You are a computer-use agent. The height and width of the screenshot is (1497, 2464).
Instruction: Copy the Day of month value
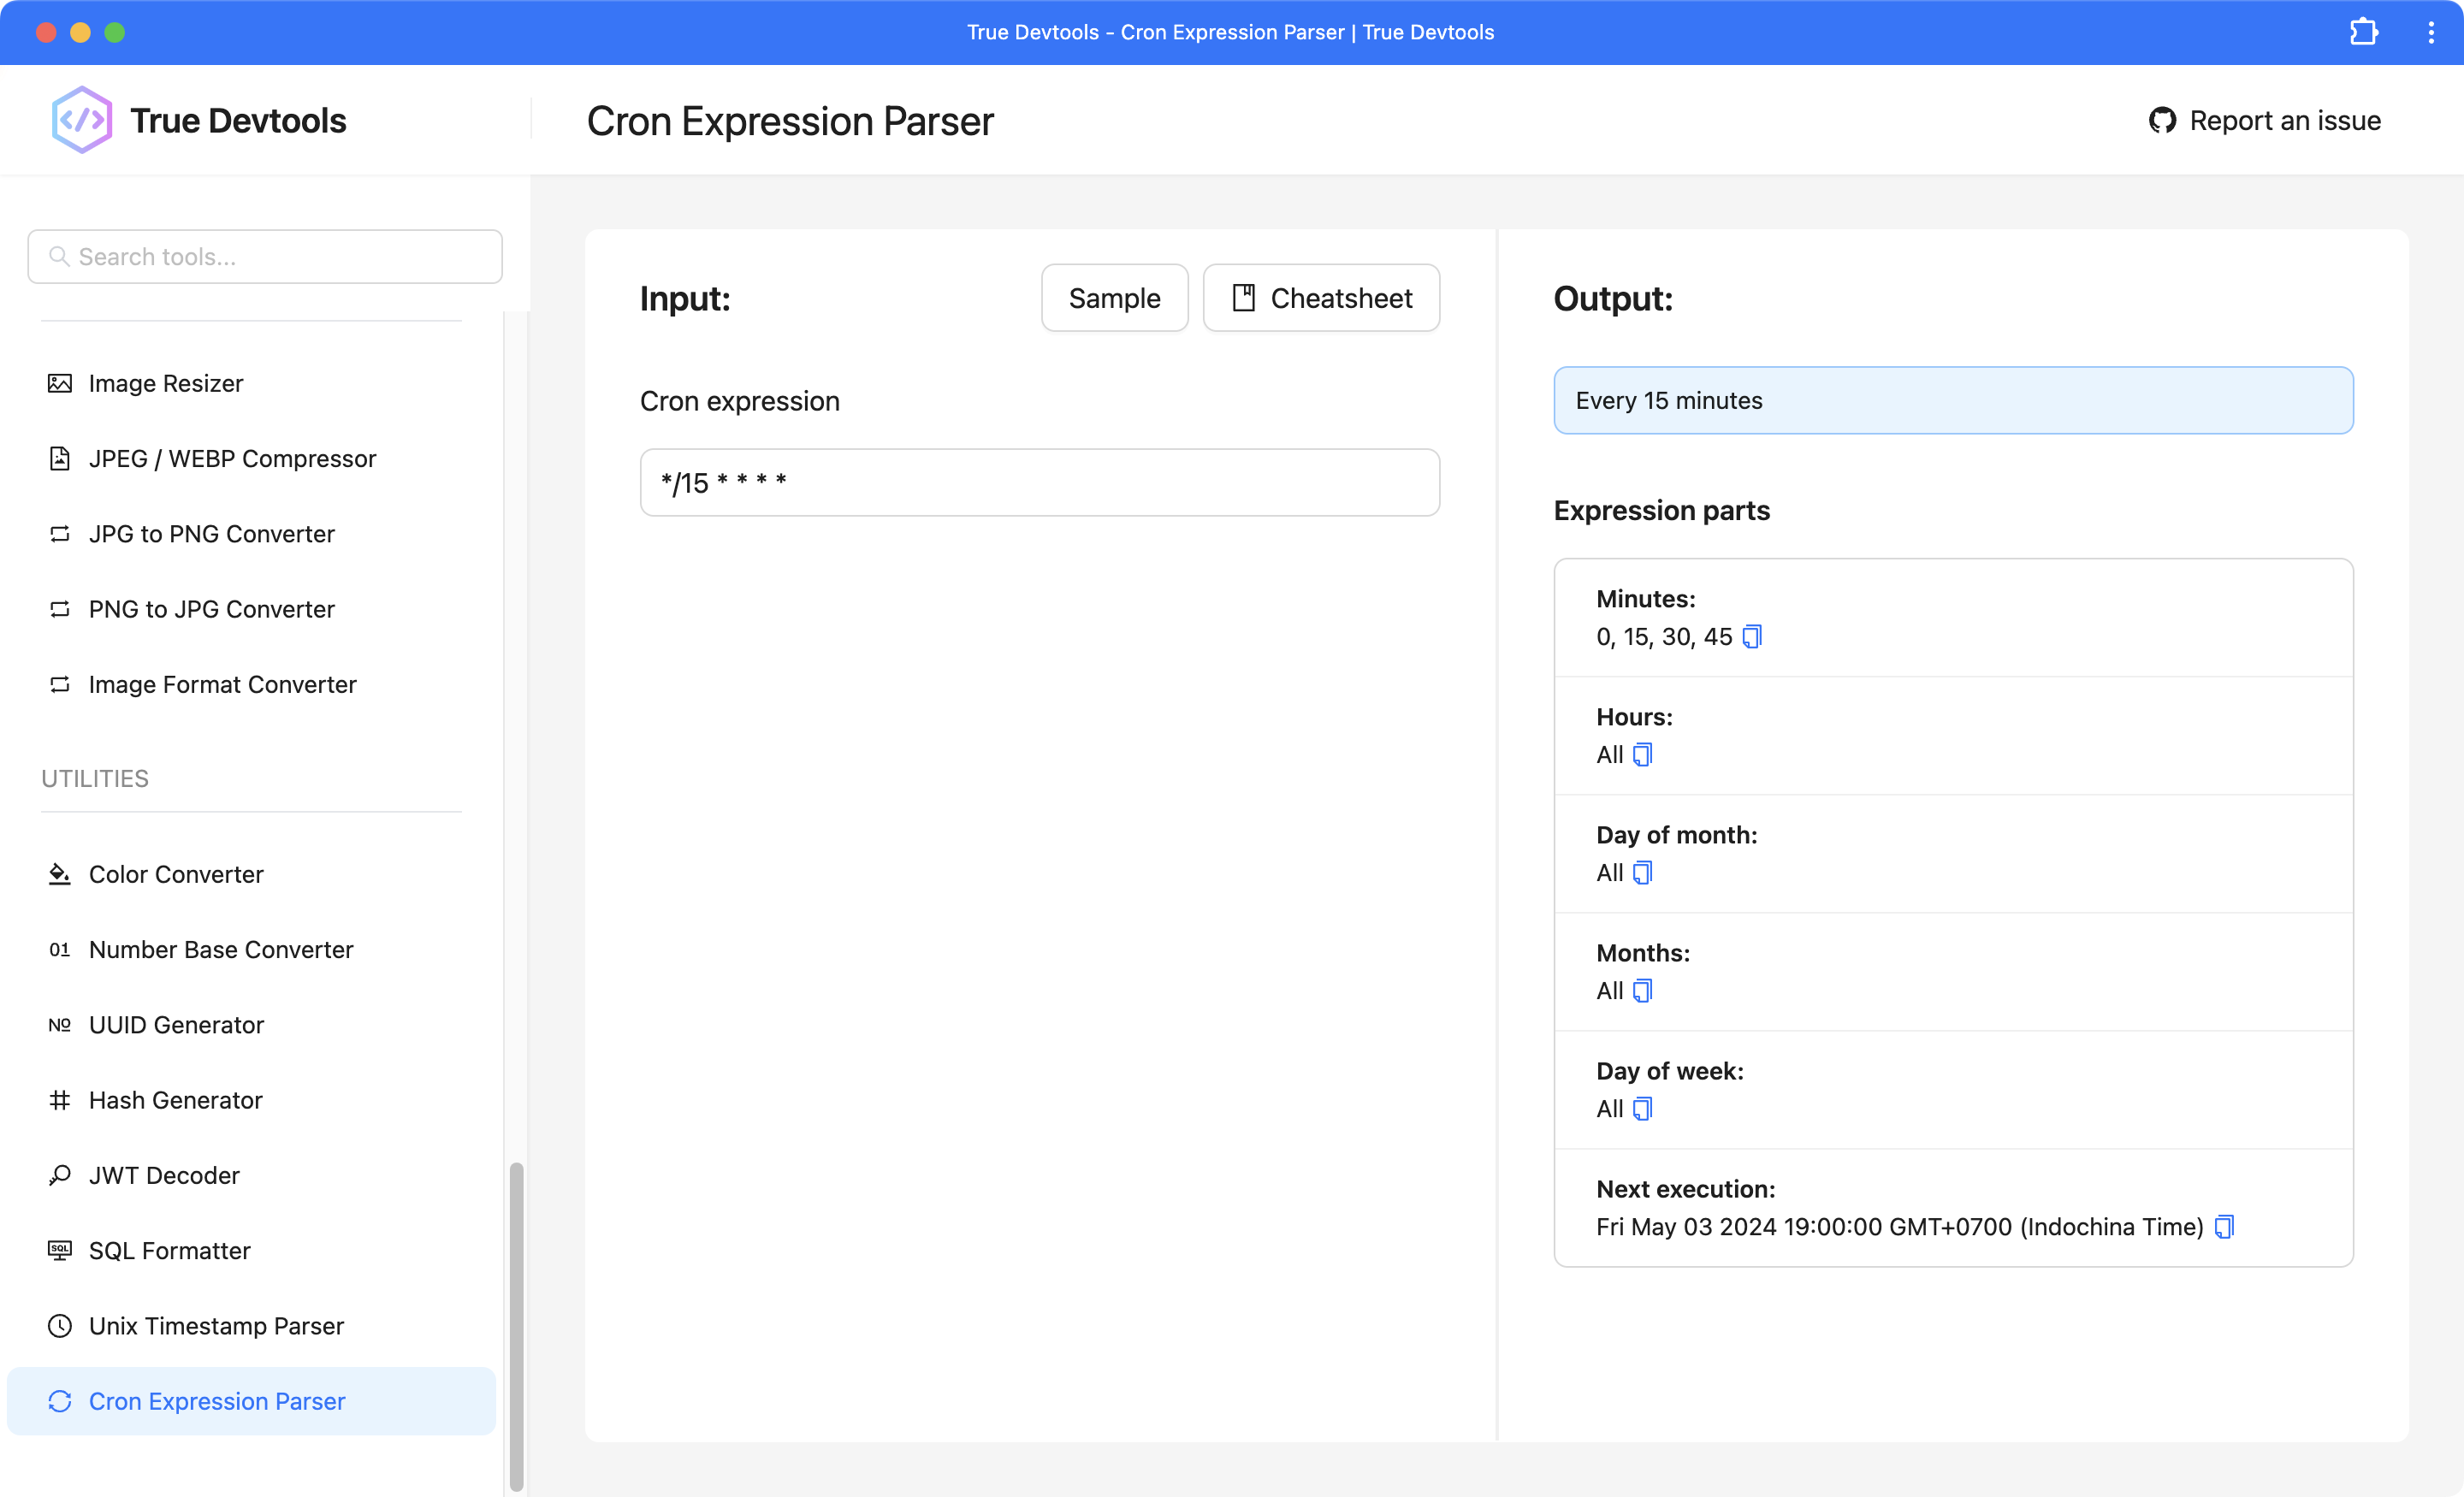point(1643,873)
